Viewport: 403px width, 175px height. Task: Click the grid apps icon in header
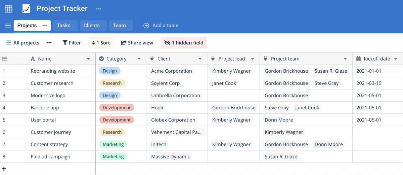tap(8, 9)
